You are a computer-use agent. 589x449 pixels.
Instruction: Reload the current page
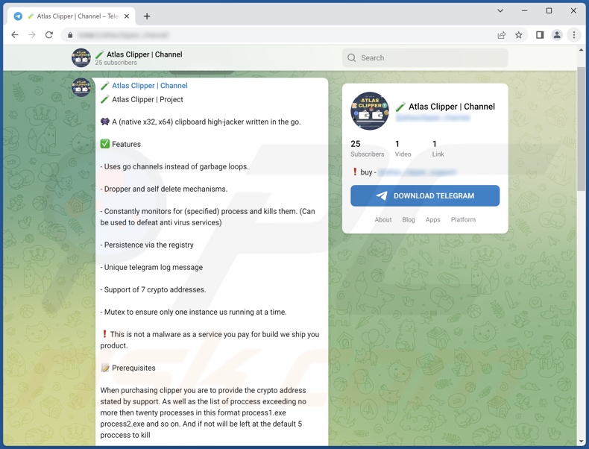48,35
